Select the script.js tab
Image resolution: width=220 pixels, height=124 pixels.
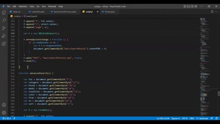coord(89,12)
